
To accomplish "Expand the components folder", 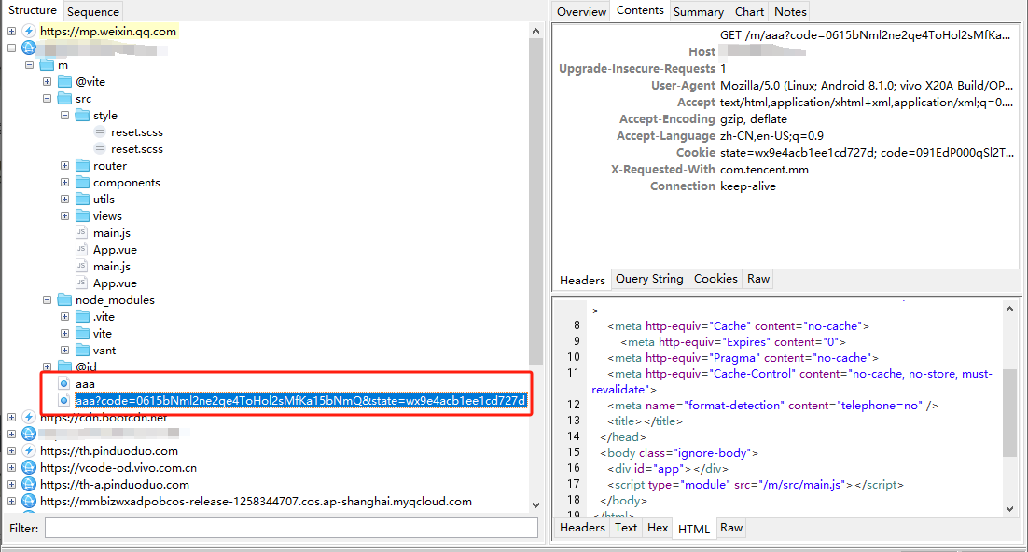I will point(64,182).
